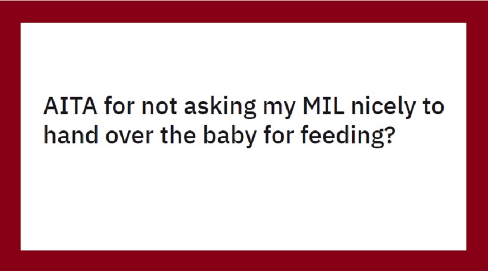
Task: Select the word "MIL" in the title
Action: click(323, 106)
